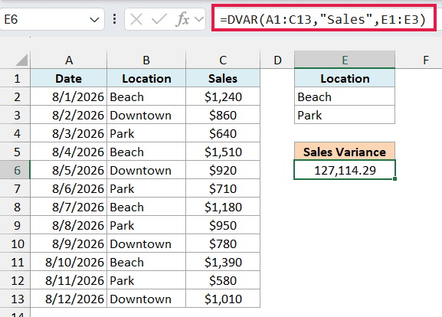Select the sales cell $580

(x=223, y=280)
